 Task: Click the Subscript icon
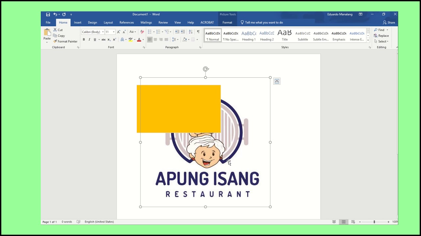109,40
